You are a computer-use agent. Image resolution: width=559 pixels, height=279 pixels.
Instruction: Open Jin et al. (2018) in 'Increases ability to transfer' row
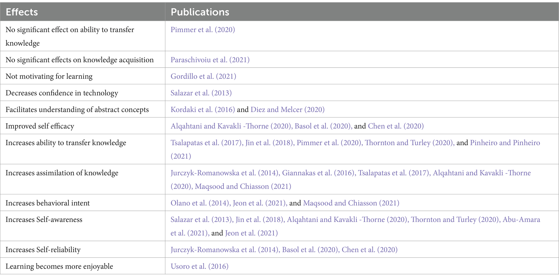pyautogui.click(x=270, y=143)
